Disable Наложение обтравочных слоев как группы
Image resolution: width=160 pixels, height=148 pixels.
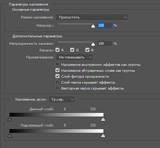click(x=58, y=70)
